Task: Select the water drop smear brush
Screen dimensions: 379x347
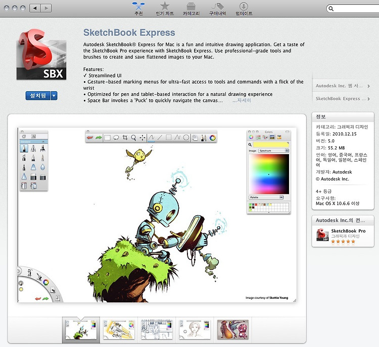Action: [42, 167]
